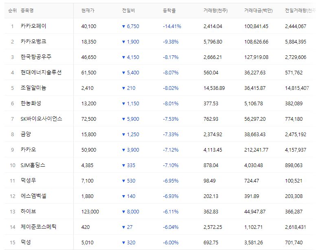The width and height of the screenshot is (321, 250).
Task: Sort by 거래량(천주) column header
Action: point(215,11)
